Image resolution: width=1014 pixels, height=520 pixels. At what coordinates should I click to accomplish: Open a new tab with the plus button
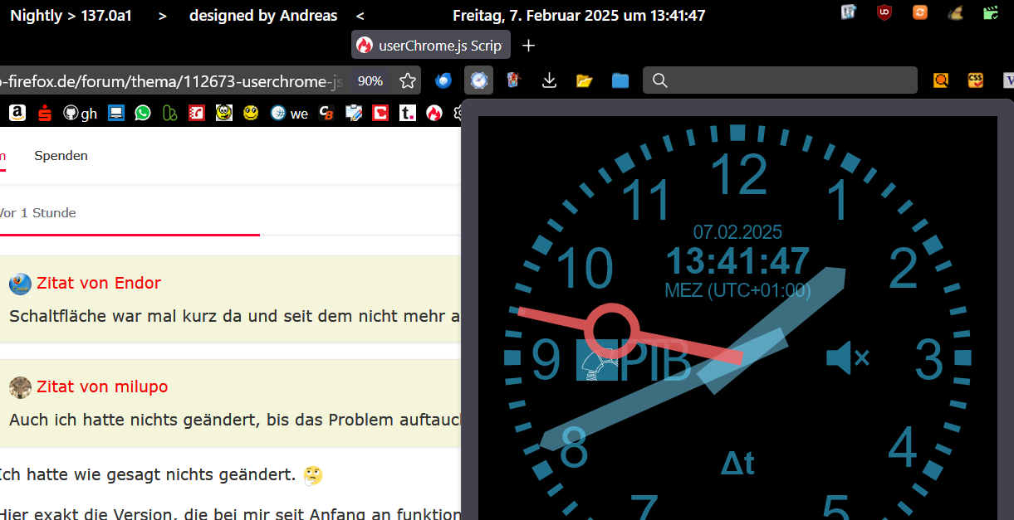528,46
